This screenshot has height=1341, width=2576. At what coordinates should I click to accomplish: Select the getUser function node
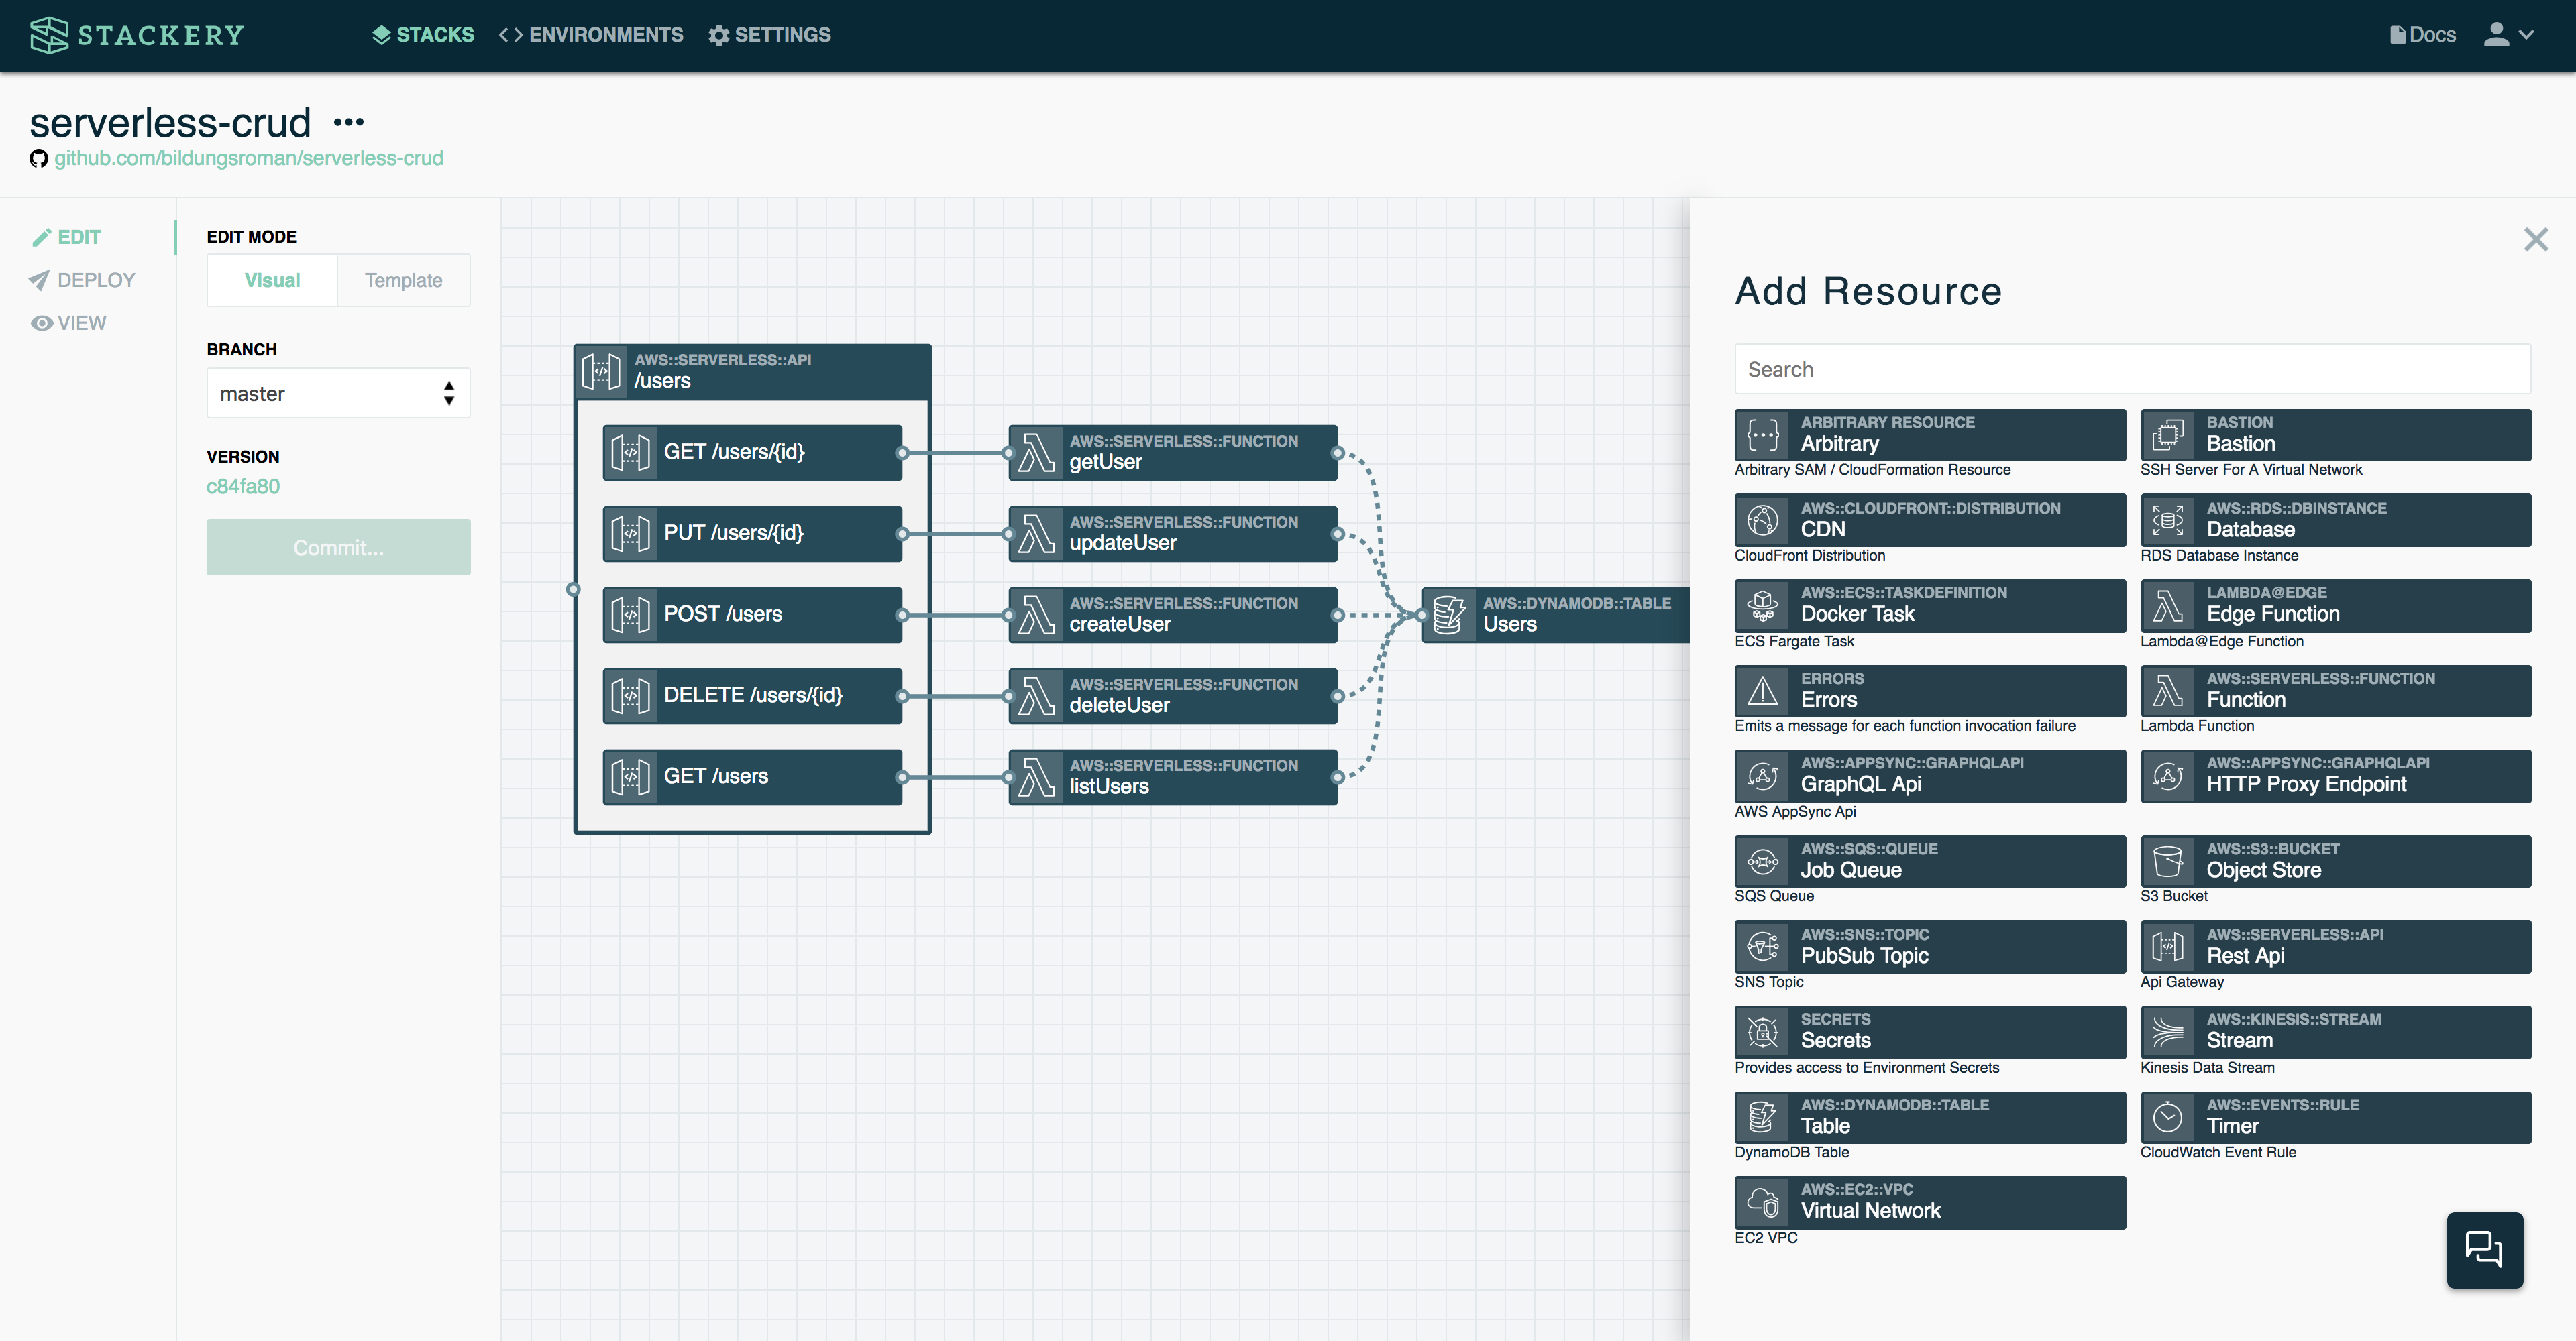[x=1172, y=452]
